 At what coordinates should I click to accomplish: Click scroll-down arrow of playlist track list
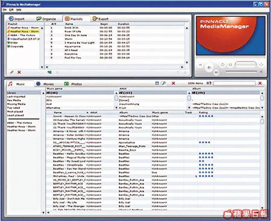pyautogui.click(x=187, y=63)
